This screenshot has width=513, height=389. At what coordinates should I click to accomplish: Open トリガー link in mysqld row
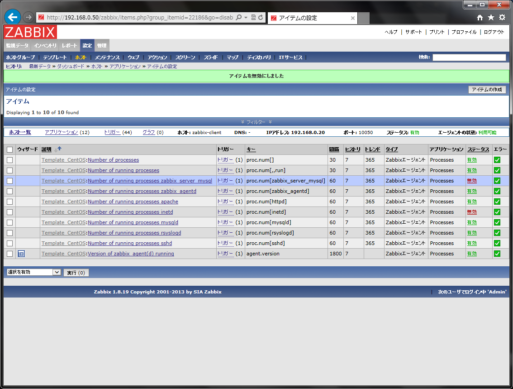pyautogui.click(x=225, y=222)
